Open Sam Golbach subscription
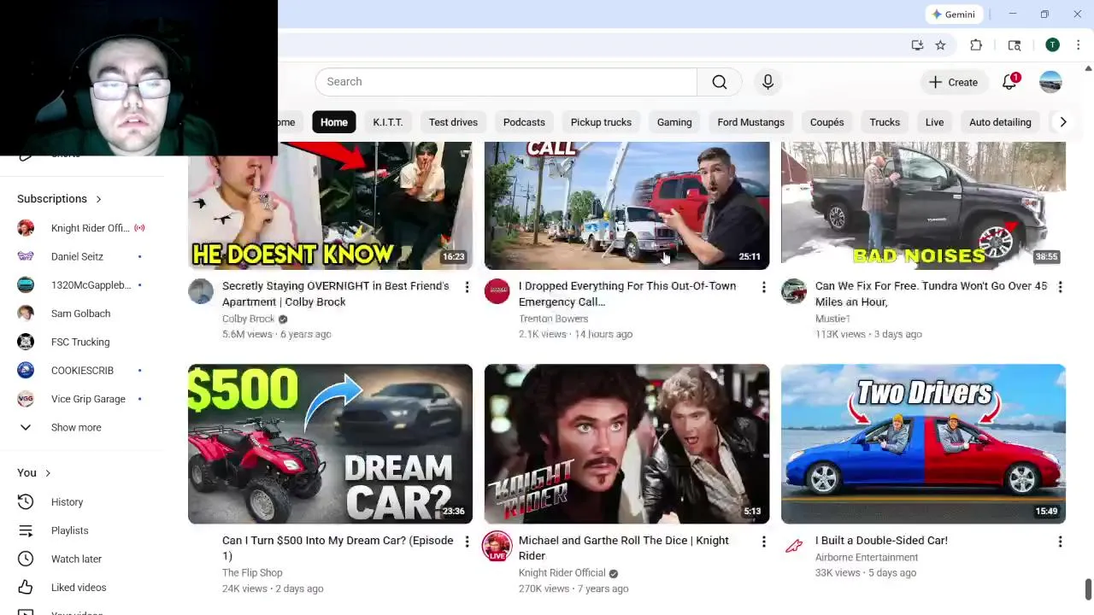Viewport: 1094px width, 615px height. pos(82,313)
